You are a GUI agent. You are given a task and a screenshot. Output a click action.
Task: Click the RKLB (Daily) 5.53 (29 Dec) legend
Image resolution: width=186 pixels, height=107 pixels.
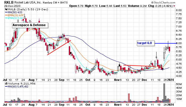(28, 10)
